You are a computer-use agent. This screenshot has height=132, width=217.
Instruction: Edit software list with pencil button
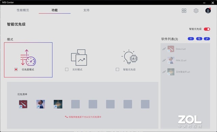207,39
